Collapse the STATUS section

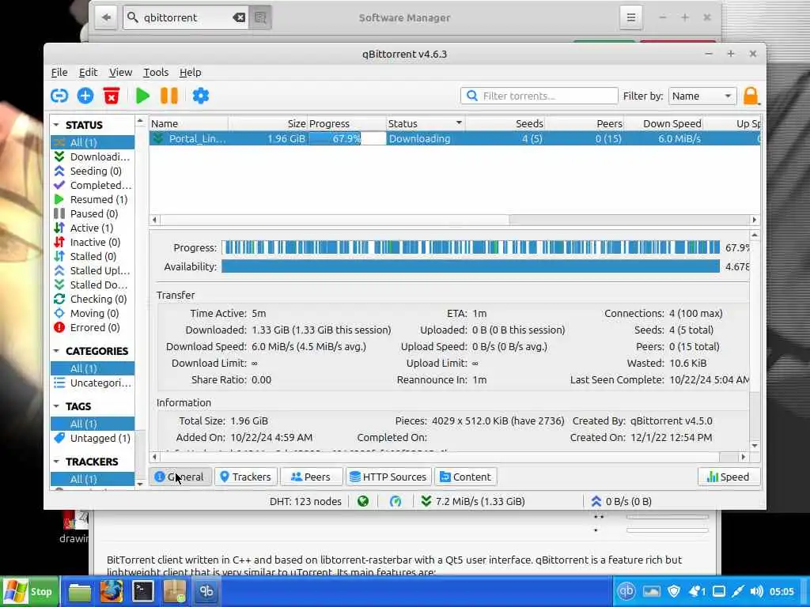(56, 125)
